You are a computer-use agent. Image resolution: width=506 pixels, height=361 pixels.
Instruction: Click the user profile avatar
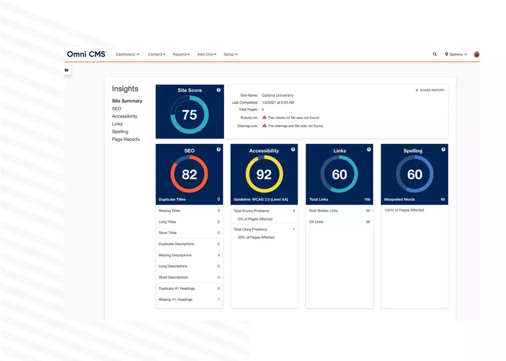(x=477, y=54)
